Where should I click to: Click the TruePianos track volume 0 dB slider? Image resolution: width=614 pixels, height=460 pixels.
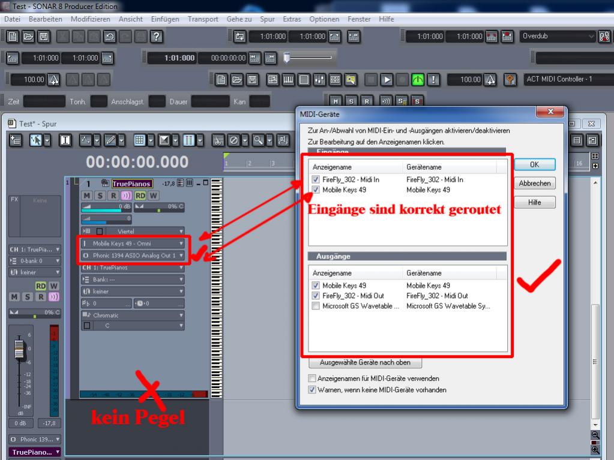[106, 208]
